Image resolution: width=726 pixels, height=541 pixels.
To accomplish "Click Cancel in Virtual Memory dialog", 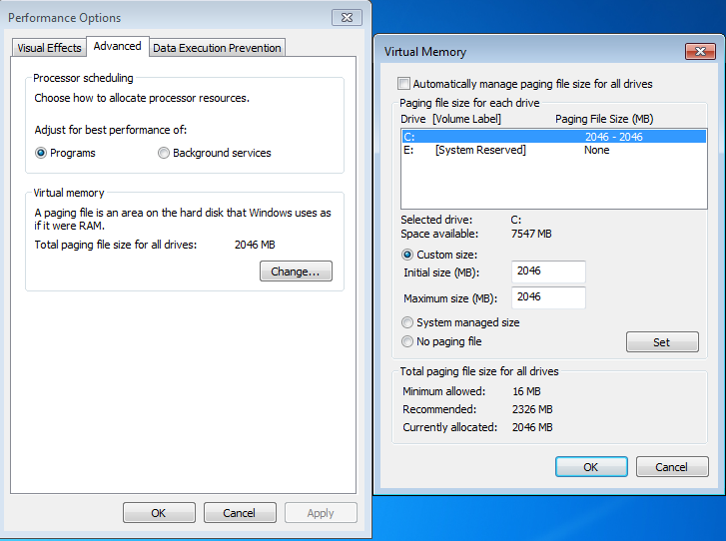I will [x=672, y=467].
